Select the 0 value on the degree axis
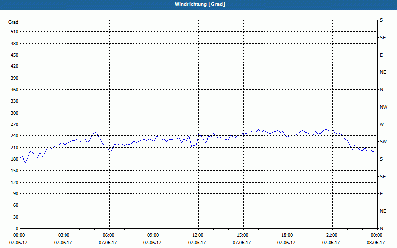 pos(17,229)
